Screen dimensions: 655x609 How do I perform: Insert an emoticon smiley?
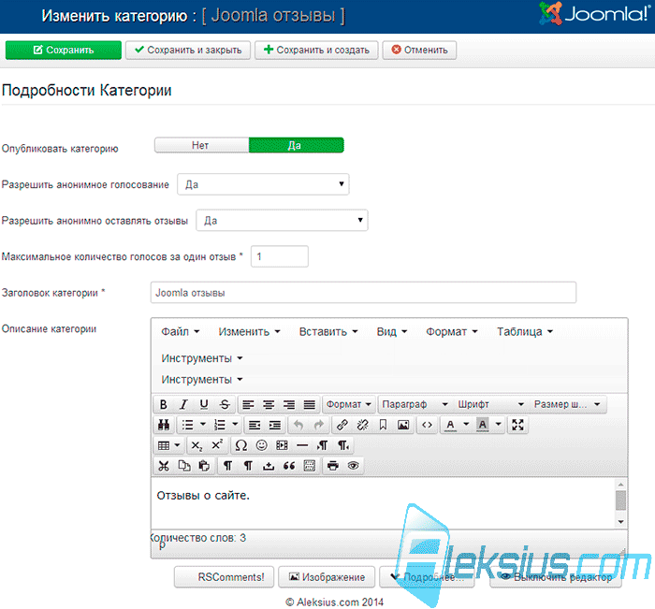pyautogui.click(x=261, y=445)
